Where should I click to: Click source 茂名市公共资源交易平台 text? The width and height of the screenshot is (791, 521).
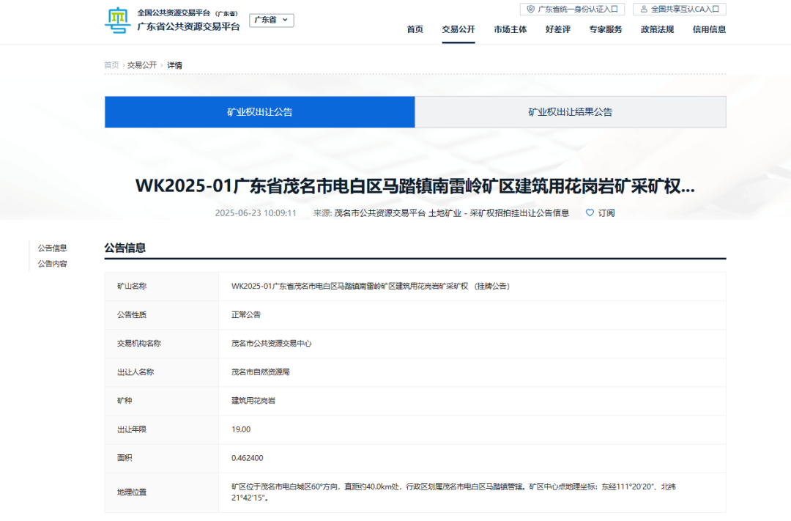380,213
